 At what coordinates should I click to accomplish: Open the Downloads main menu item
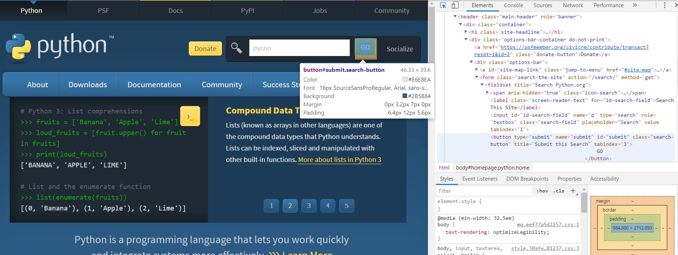[x=88, y=85]
